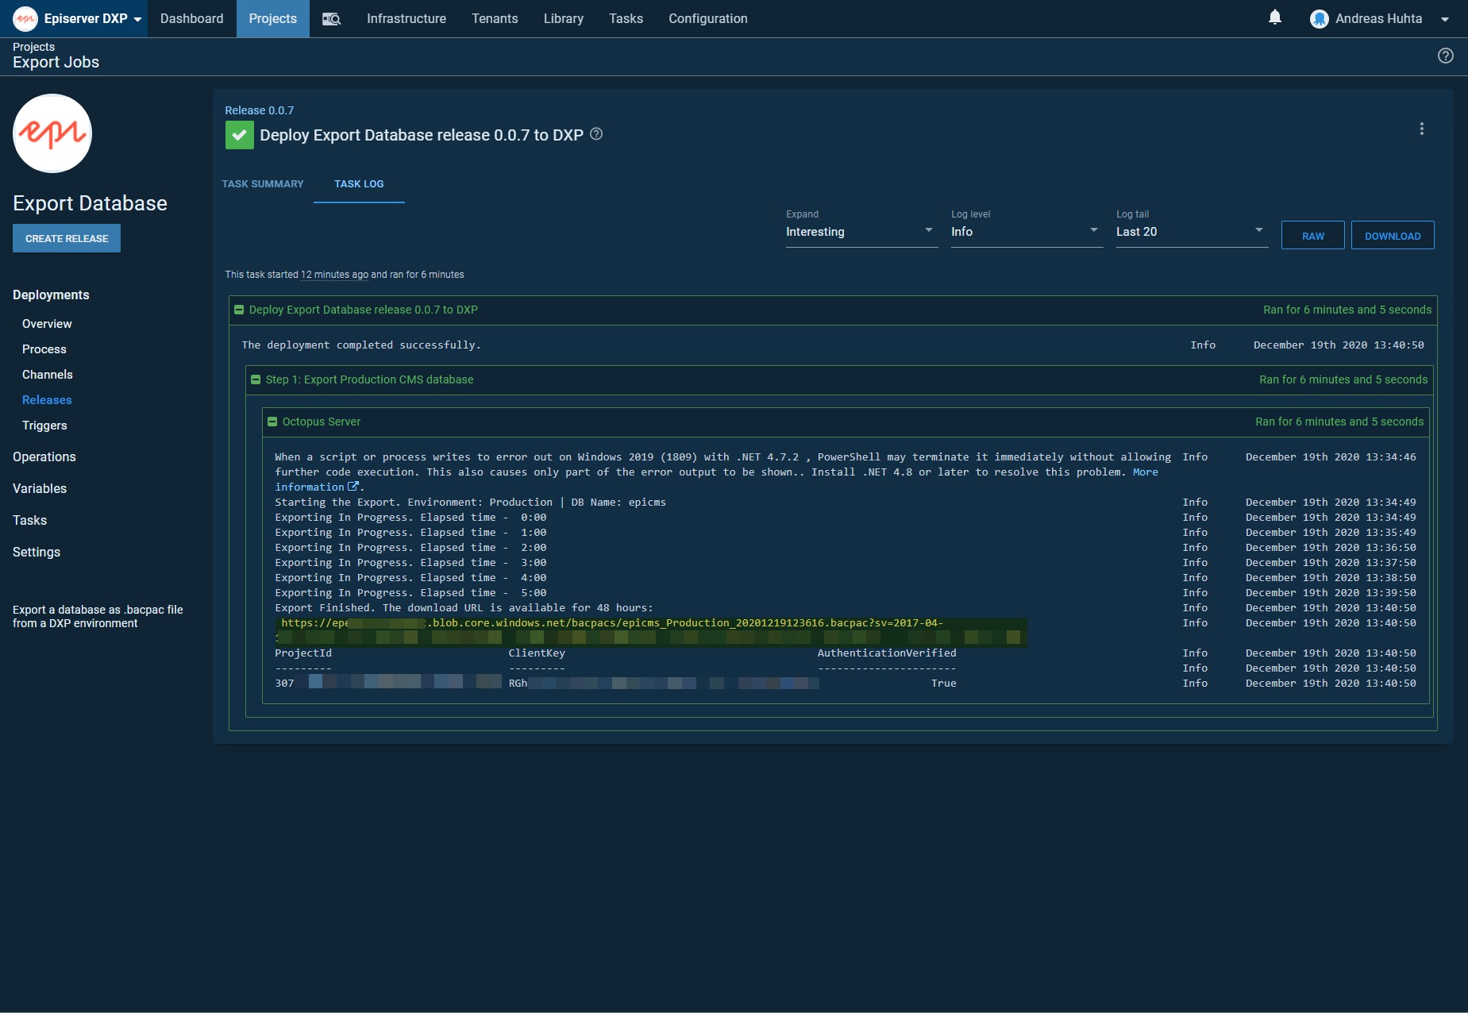Open the search projects icon in navbar
The image size is (1468, 1013).
(331, 19)
